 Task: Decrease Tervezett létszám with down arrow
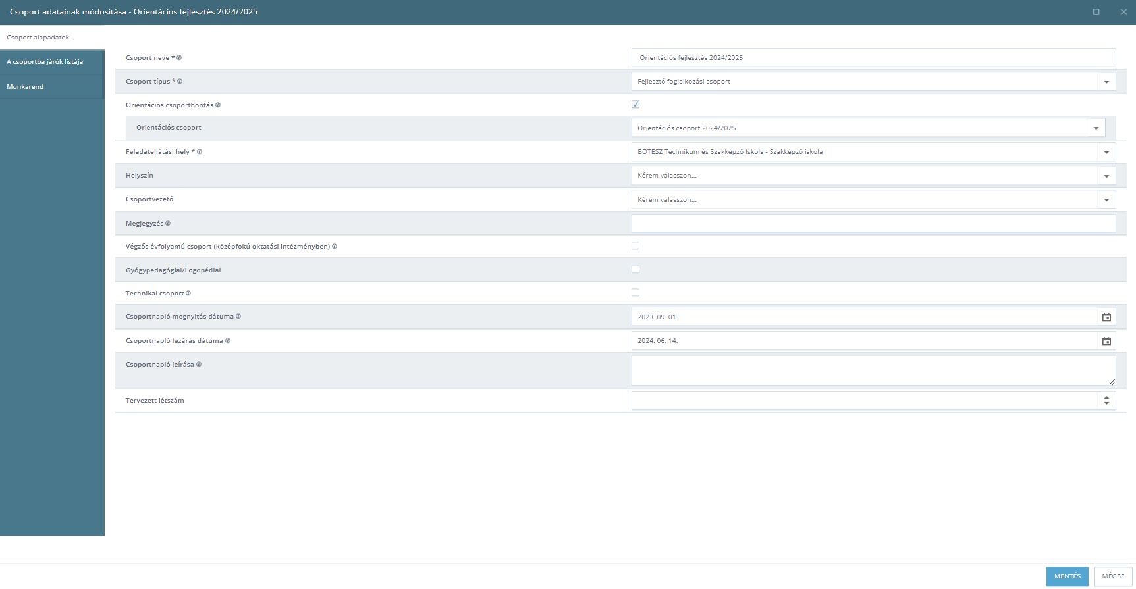(1106, 404)
